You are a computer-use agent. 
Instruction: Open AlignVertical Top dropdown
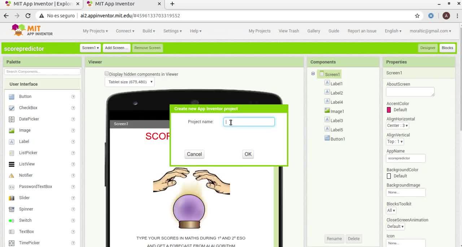[x=395, y=142]
